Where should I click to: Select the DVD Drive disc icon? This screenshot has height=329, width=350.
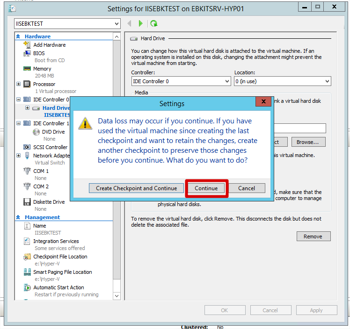pyautogui.click(x=36, y=132)
